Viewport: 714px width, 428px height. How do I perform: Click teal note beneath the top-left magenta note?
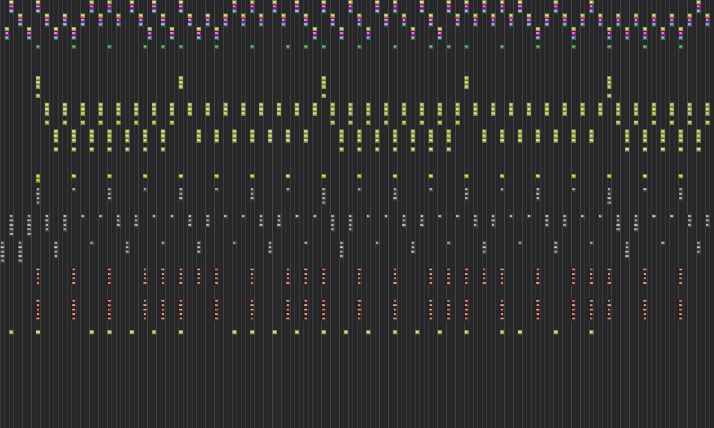(x=11, y=11)
